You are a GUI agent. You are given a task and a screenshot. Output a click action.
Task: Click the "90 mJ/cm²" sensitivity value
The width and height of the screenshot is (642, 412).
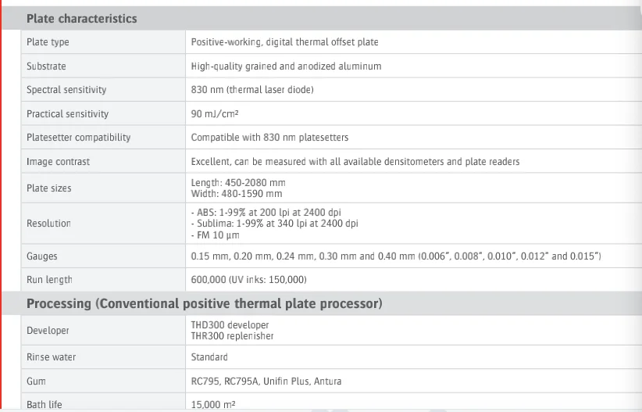coord(215,114)
